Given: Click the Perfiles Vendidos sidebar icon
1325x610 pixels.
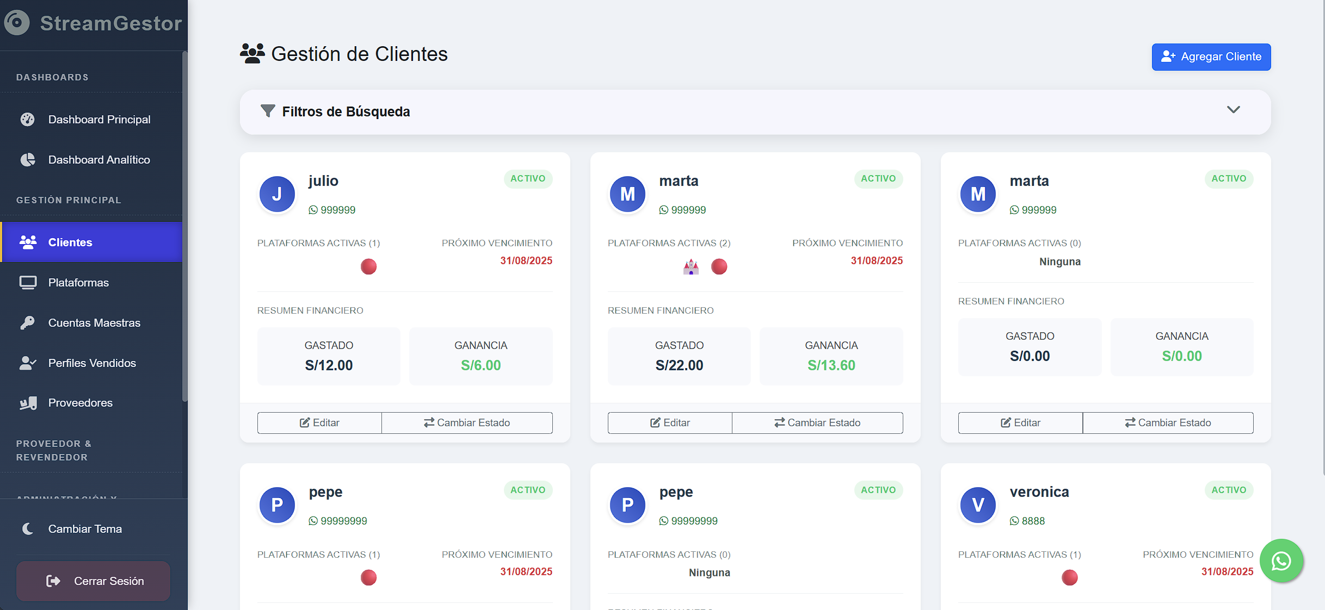Looking at the screenshot, I should point(28,363).
